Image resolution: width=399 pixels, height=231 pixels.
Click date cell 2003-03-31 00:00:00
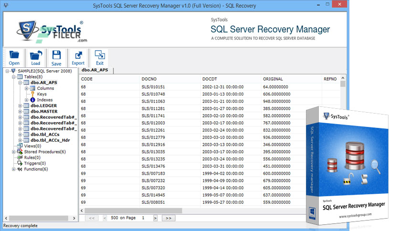coord(223,166)
